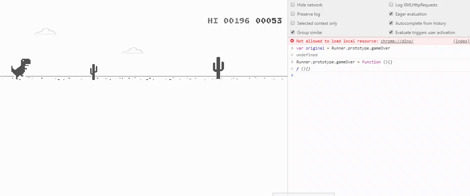Image resolution: width=470 pixels, height=196 pixels.
Task: Click the lower cloud near center
Action: click(132, 51)
